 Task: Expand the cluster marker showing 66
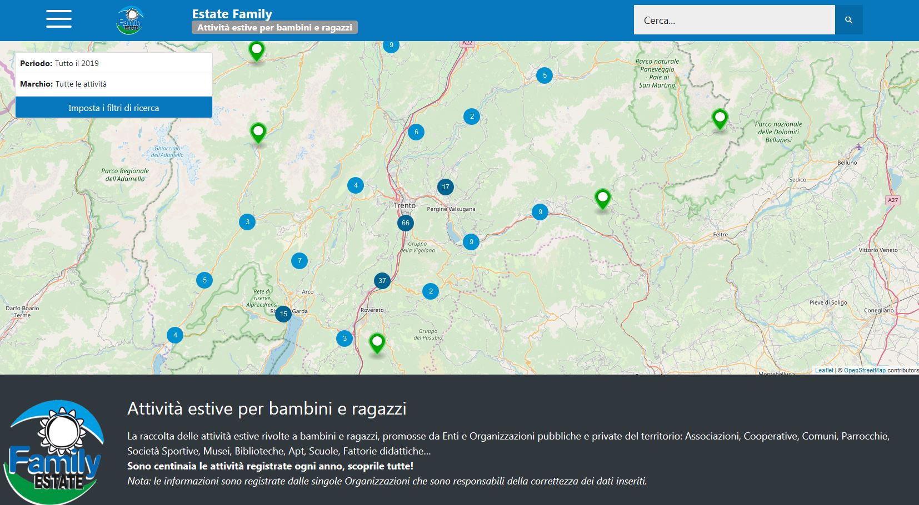406,223
